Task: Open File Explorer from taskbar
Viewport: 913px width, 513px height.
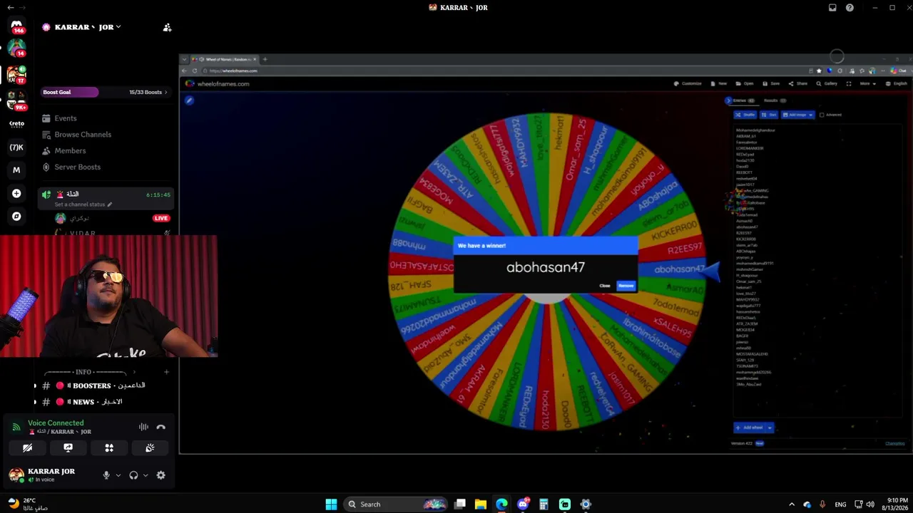Action: pos(481,504)
